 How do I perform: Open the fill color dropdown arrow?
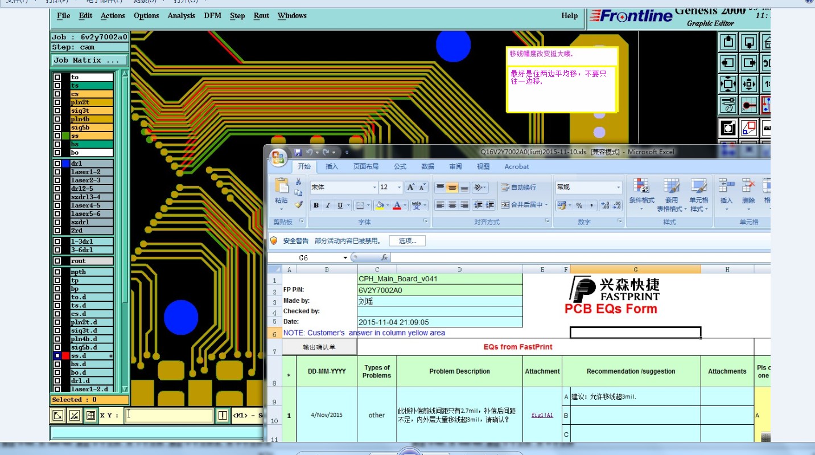388,206
